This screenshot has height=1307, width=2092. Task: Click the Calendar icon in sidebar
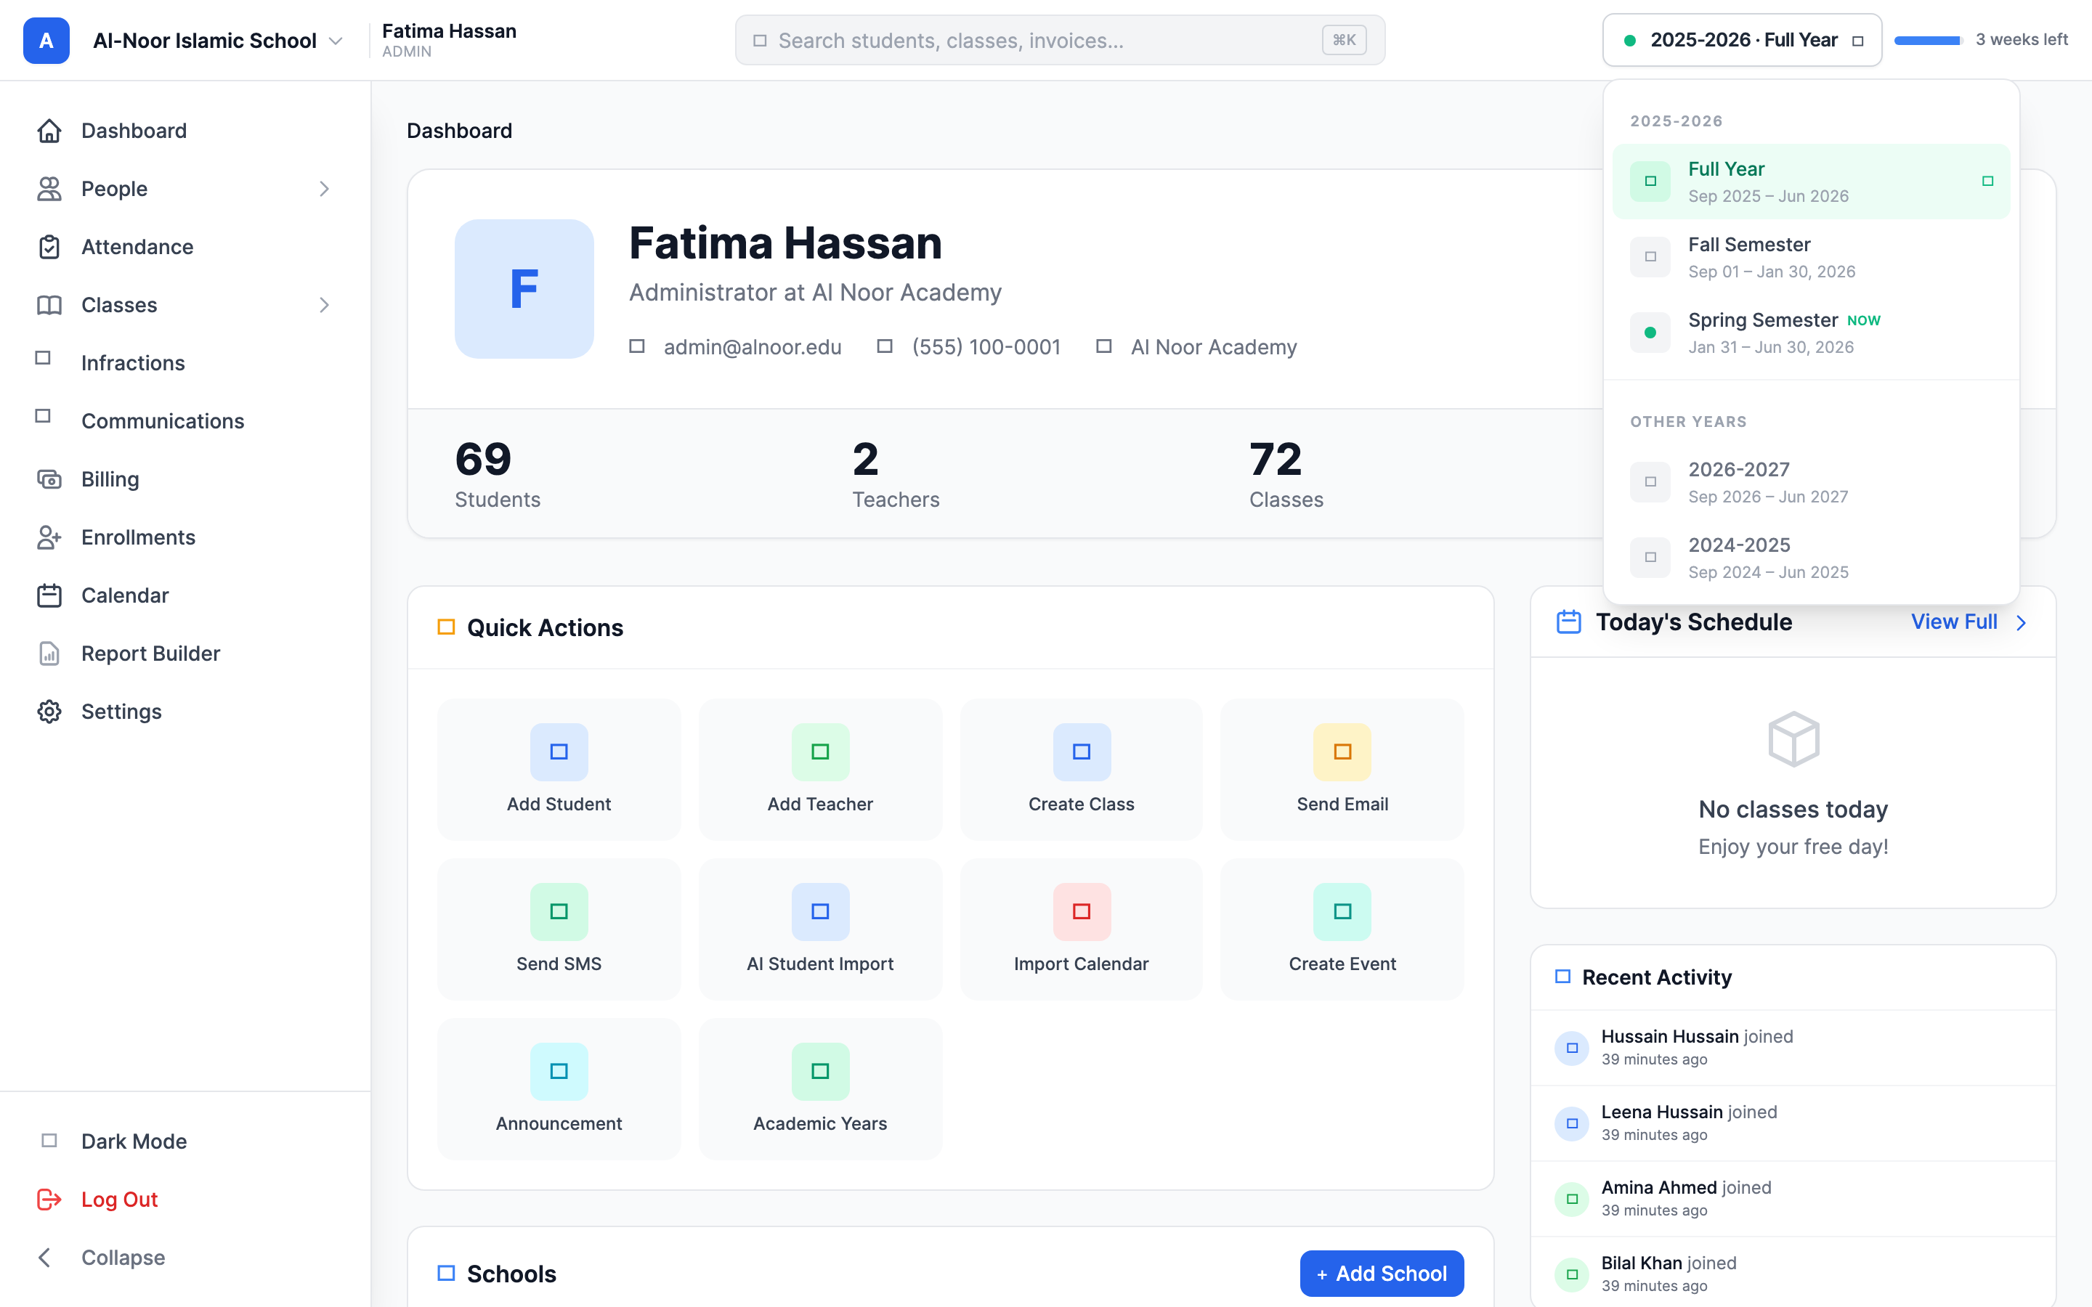49,595
